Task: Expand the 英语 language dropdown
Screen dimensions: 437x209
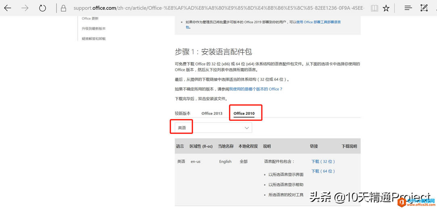Action: (x=247, y=128)
